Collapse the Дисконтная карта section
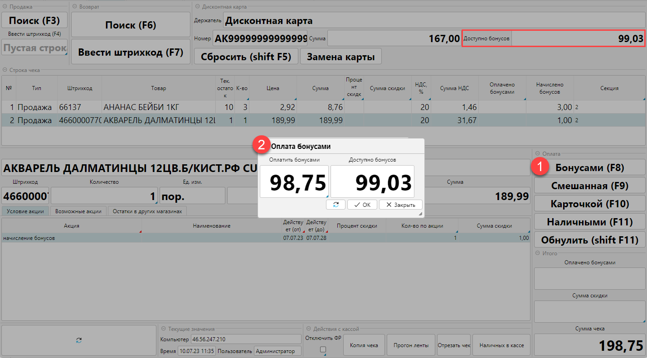Image resolution: width=647 pixels, height=358 pixels. tap(197, 7)
